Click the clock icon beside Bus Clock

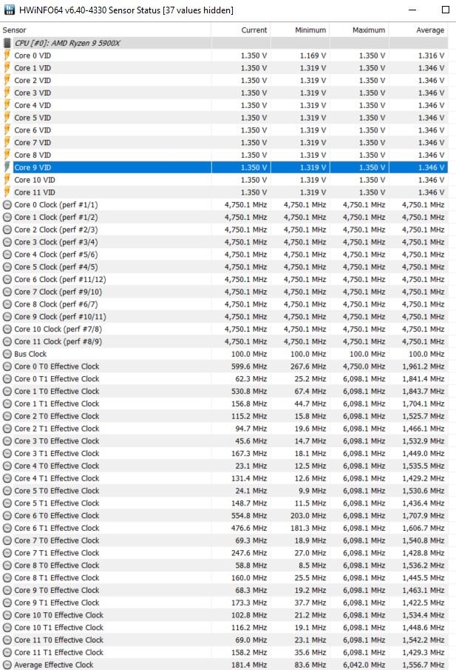click(x=7, y=354)
